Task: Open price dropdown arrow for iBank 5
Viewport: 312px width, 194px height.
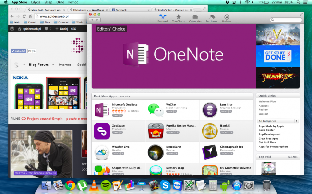Action: coord(232,132)
